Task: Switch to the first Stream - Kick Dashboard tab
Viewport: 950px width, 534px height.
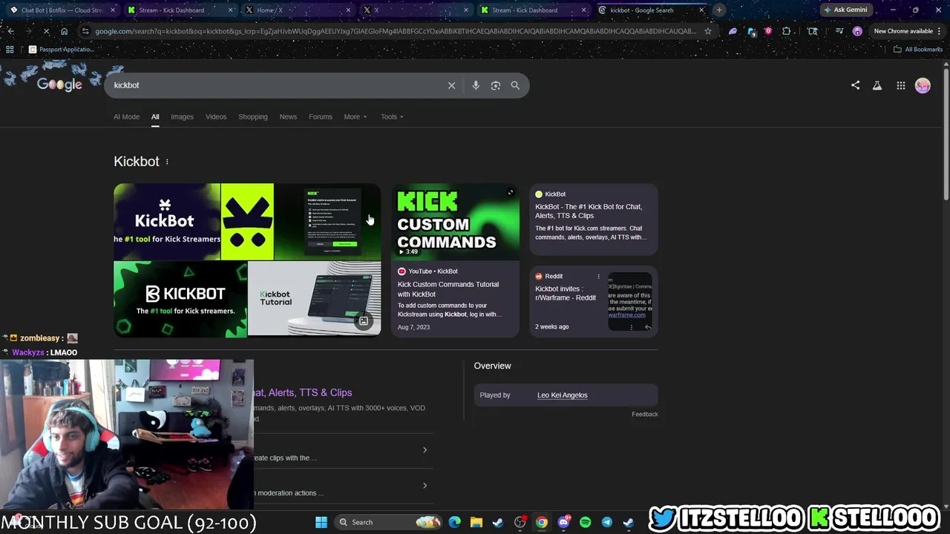Action: coord(180,10)
